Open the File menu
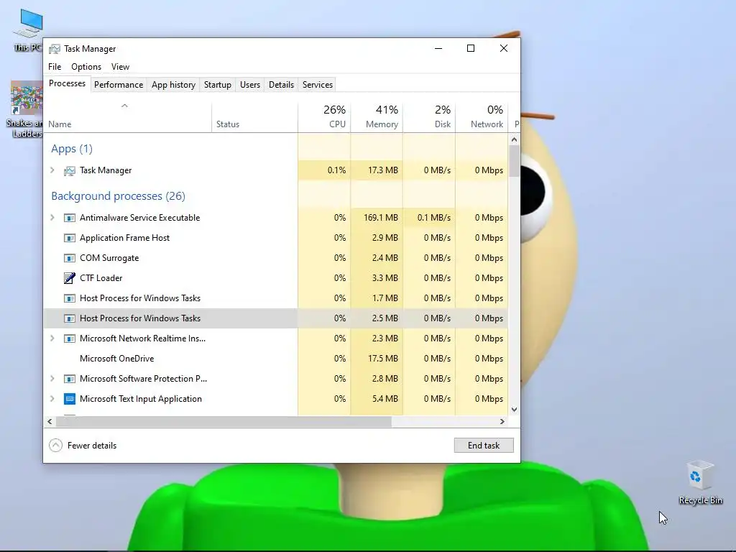The width and height of the screenshot is (736, 552). point(55,67)
